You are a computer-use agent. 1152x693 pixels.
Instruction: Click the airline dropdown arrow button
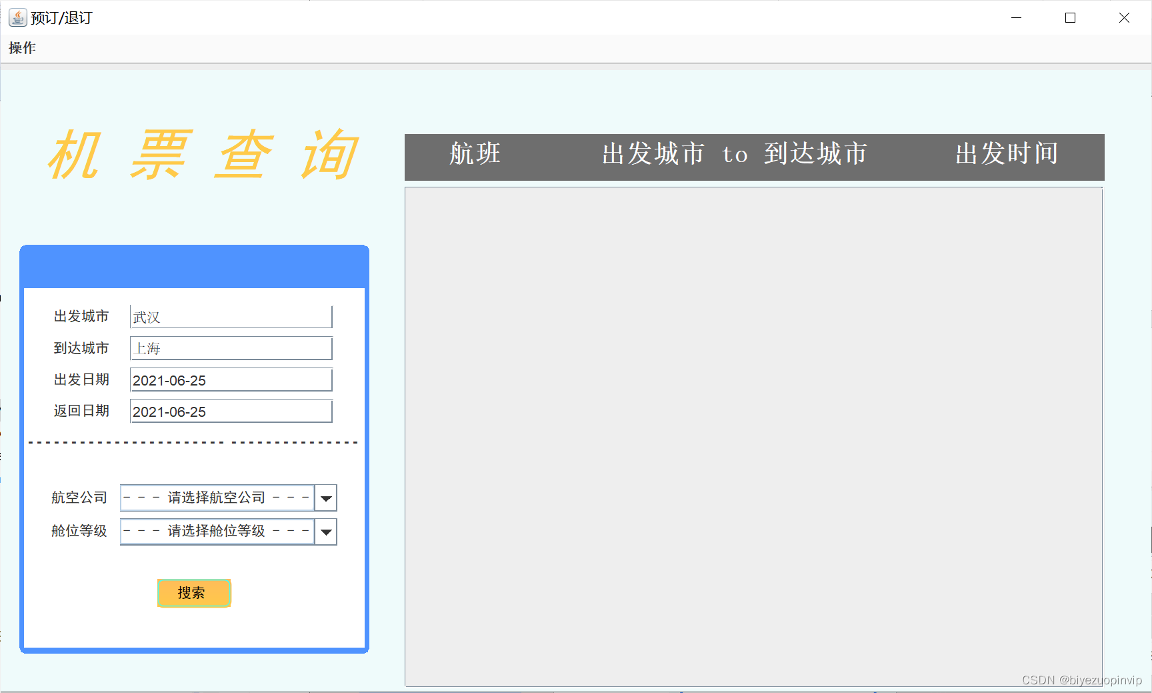click(x=325, y=498)
